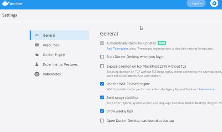Screen dimensions: 222x132
Task: Click the 'Use with caution' warning text
Action: [150, 76]
